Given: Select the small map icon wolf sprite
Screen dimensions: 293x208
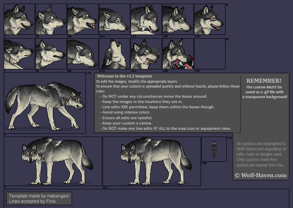Looking at the screenshot, I should pos(214,149).
